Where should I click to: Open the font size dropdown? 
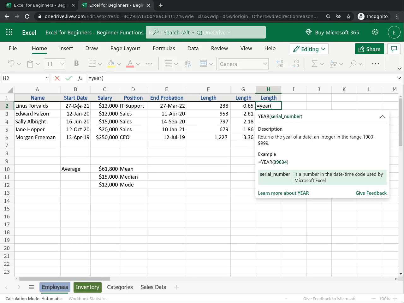click(x=62, y=64)
